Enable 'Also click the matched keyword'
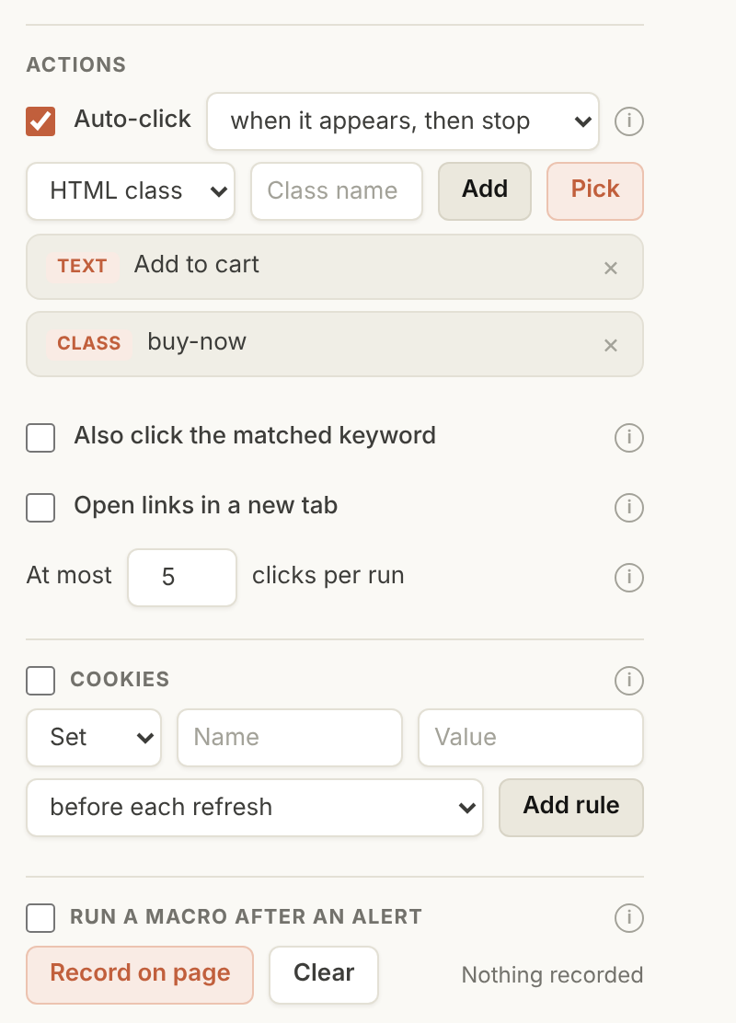Viewport: 736px width, 1023px height. coord(40,438)
